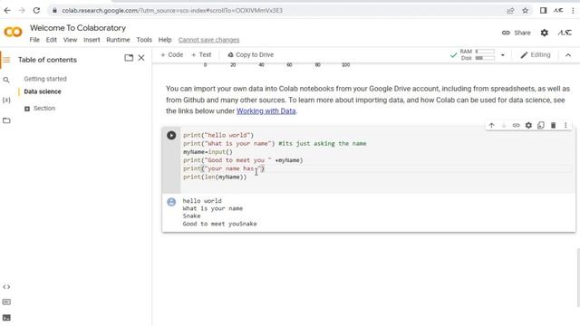Toggle the table of contents sidebar icon
The width and height of the screenshot is (580, 326).
[6, 60]
